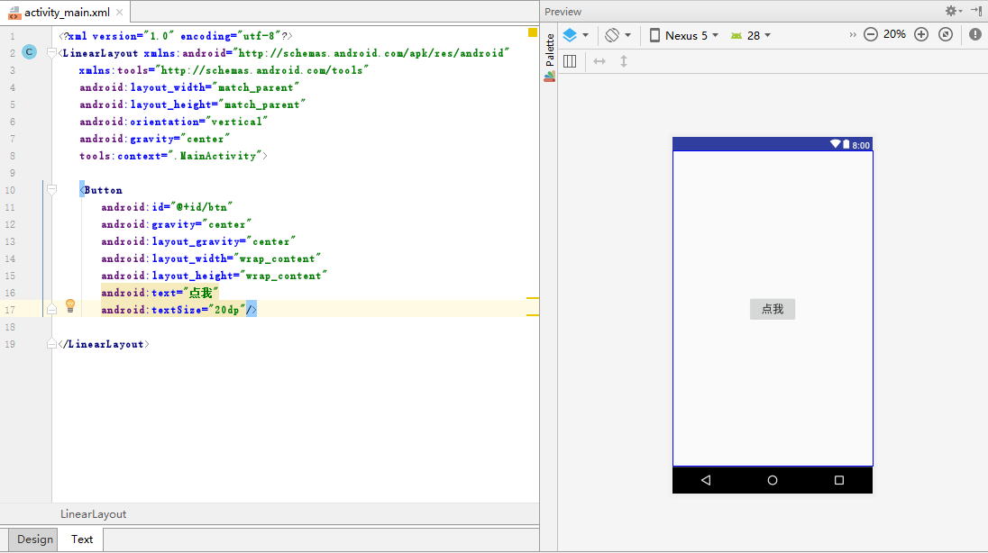This screenshot has width=988, height=553.
Task: Open the Nexus 5 device dropdown
Action: [683, 35]
